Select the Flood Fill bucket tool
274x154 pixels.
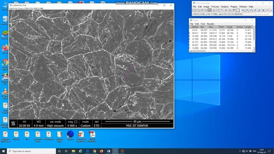coord(263,10)
